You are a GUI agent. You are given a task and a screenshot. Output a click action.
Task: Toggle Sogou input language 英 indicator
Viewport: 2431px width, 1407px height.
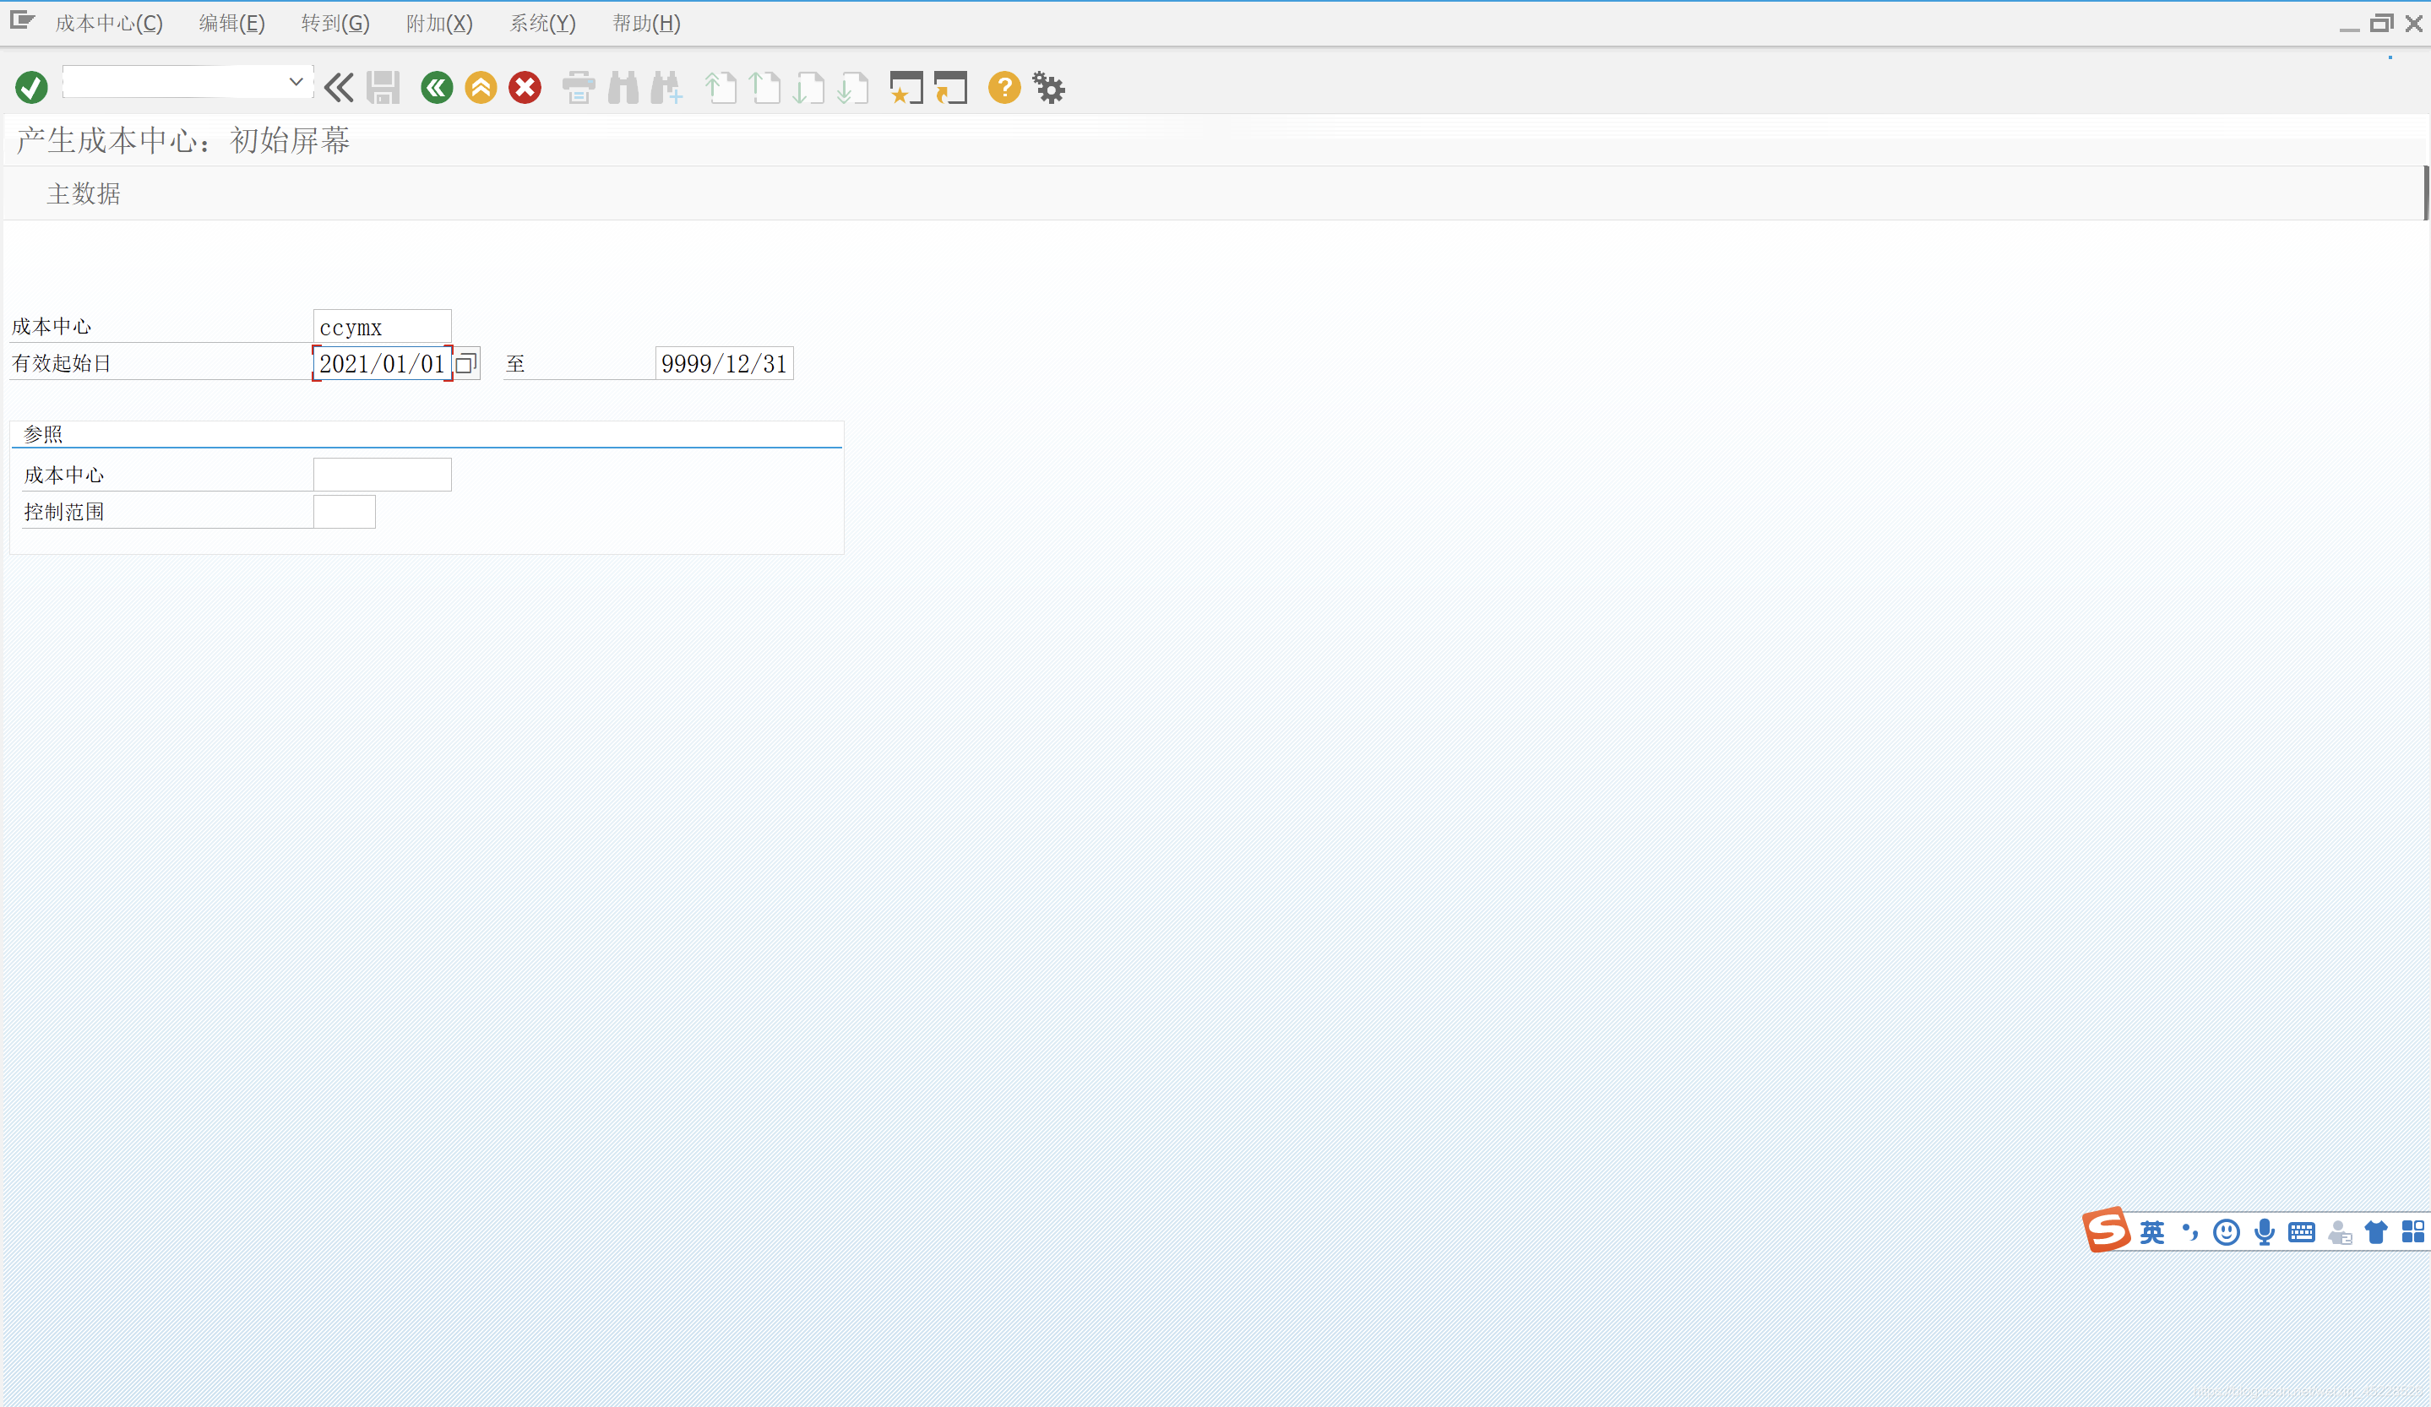[x=2151, y=1231]
